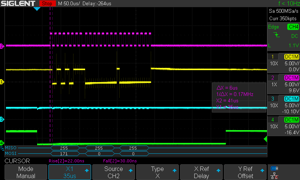Click the Rise[2]=22.00ns measurement
Screen dimensions: 300x180
tap(66, 161)
